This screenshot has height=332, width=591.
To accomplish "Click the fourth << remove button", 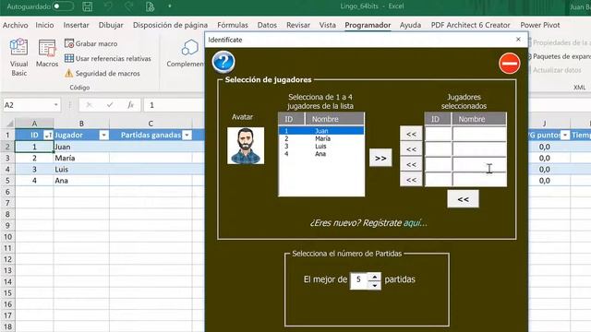I will [x=411, y=180].
